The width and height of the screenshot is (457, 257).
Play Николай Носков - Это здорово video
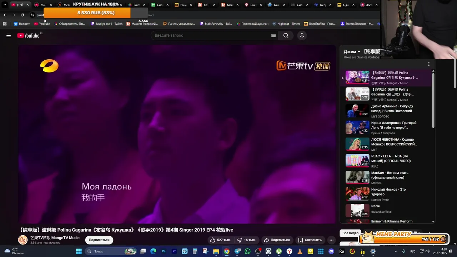[386, 194]
